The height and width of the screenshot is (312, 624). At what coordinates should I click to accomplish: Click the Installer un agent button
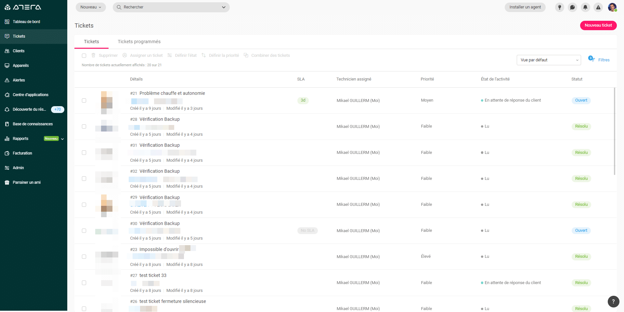525,7
